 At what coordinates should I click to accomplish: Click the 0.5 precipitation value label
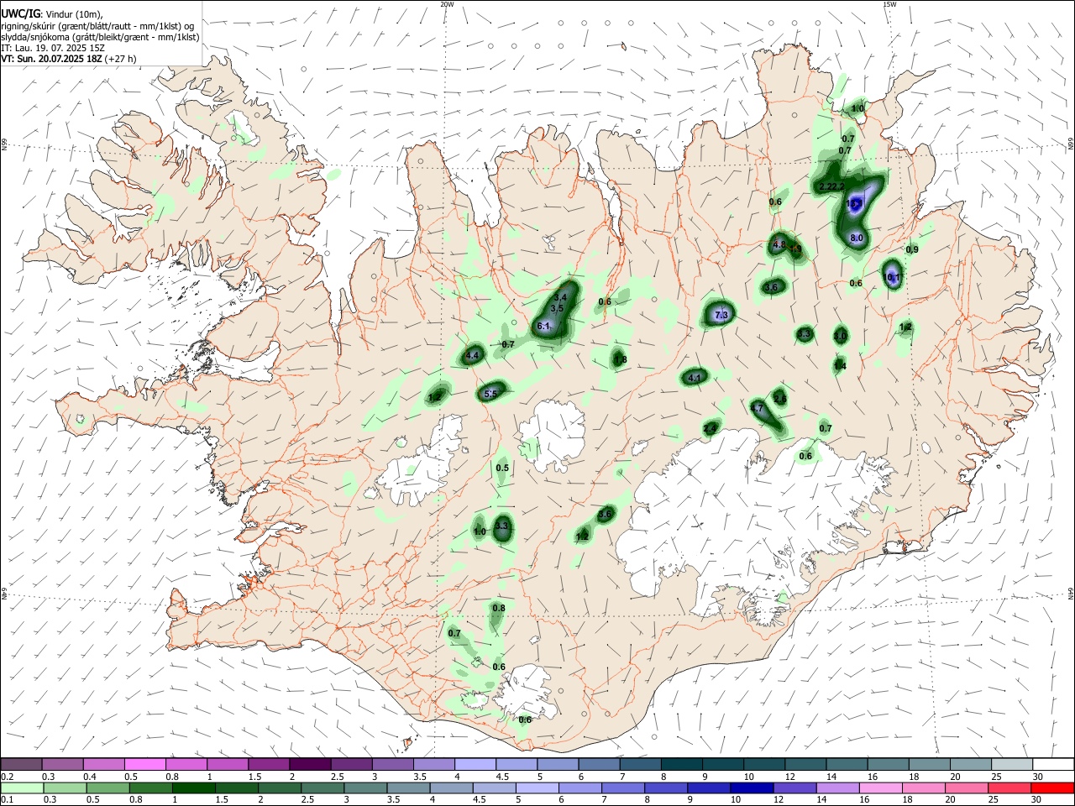coord(502,468)
